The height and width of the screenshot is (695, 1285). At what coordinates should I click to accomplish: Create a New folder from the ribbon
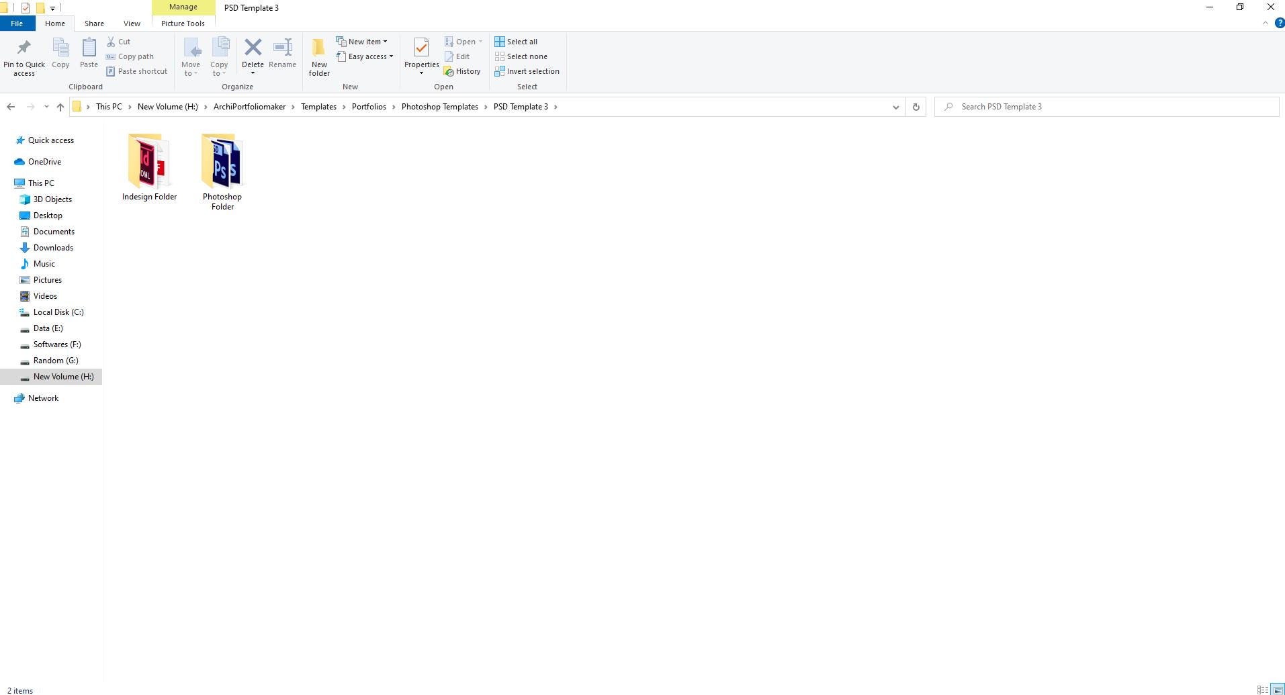(319, 56)
